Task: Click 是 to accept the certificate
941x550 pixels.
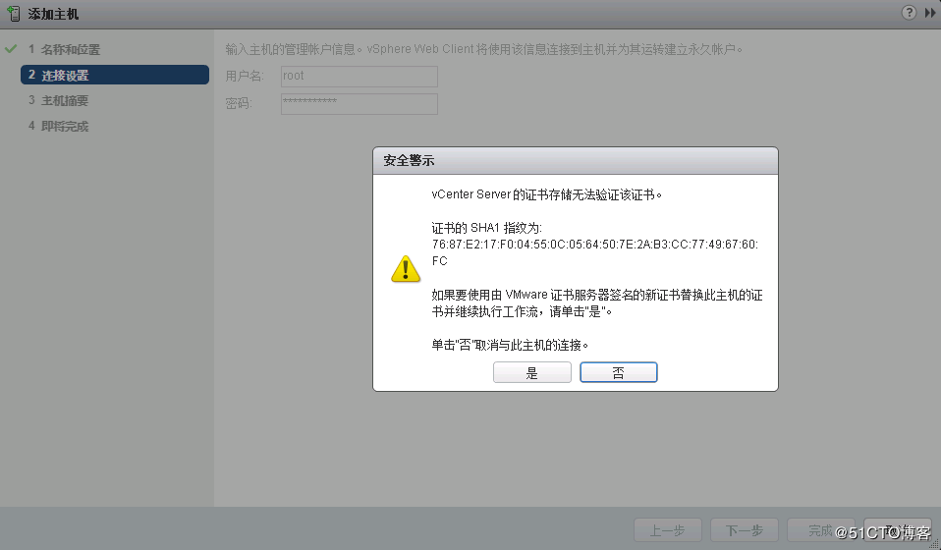Action: (531, 372)
